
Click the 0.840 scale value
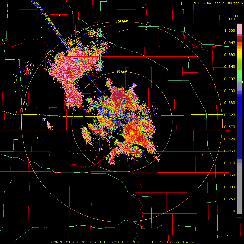click(x=230, y=67)
